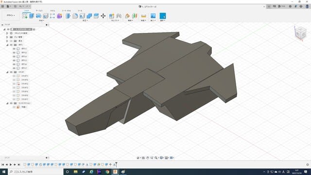Screen dimensions: 311x175
Task: Activate the Fillet tool
Action: (x=75, y=16)
